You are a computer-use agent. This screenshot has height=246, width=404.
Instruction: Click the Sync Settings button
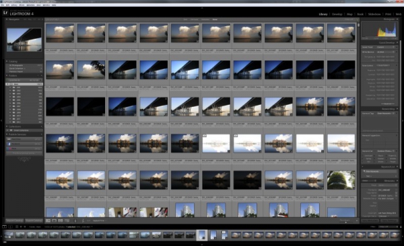(x=389, y=220)
